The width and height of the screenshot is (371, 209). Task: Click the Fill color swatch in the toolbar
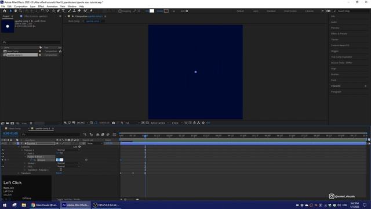(152, 11)
